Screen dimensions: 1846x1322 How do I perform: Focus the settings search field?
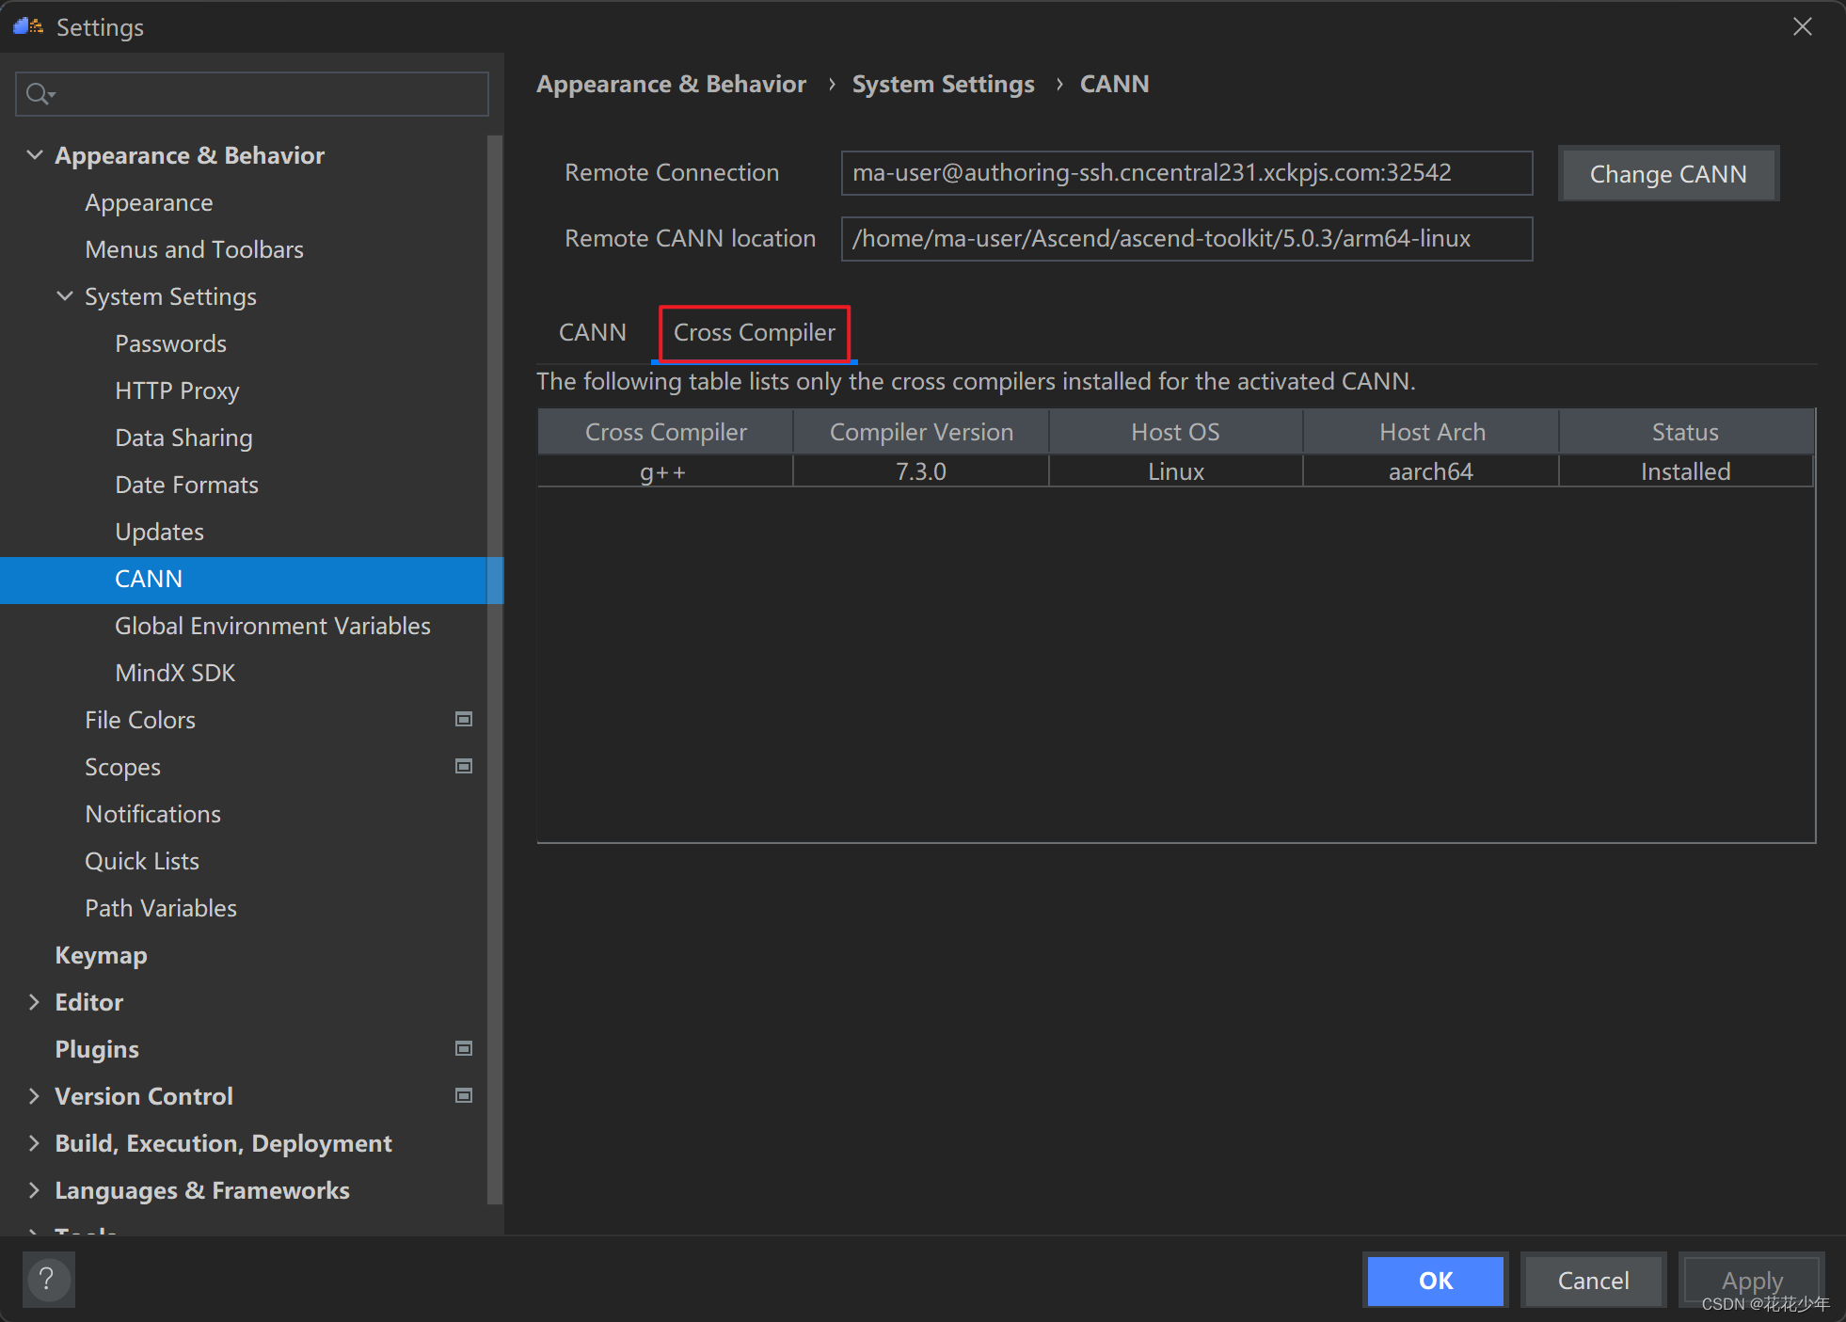(252, 94)
